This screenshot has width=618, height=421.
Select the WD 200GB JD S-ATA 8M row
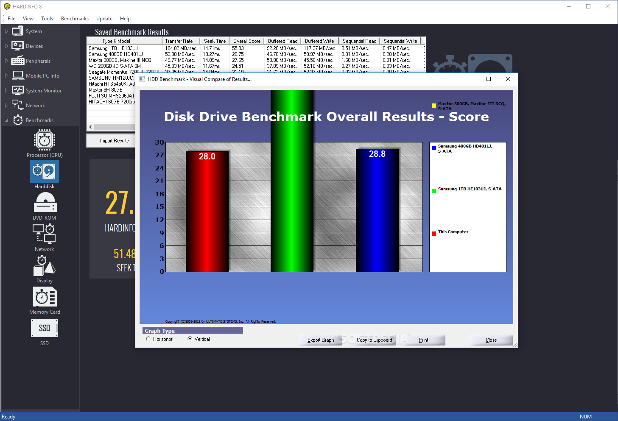[x=255, y=66]
